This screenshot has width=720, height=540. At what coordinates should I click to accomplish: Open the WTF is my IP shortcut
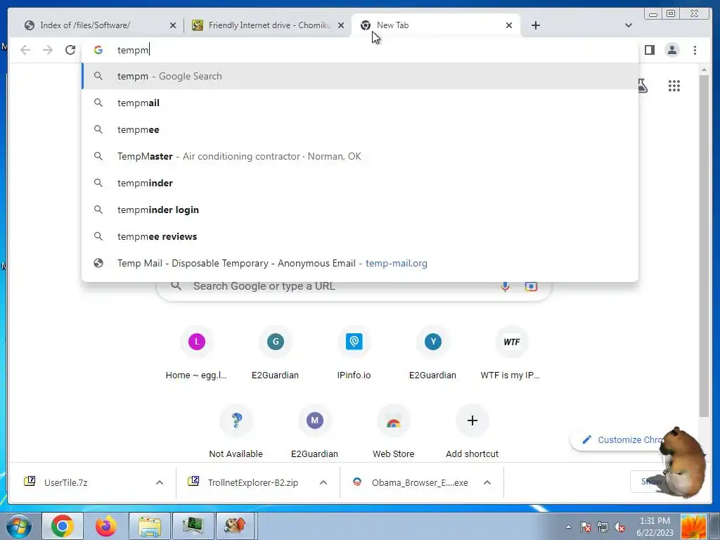(512, 354)
